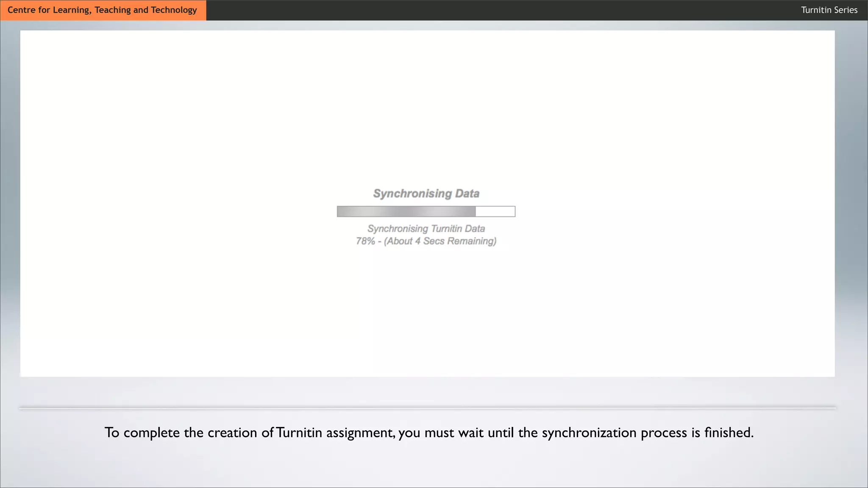Click the word Data in Synchronising Data heading
Screen dimensions: 868x488
pyautogui.click(x=467, y=194)
